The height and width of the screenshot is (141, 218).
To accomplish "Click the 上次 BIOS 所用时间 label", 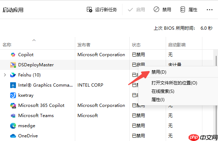I will [x=174, y=28].
